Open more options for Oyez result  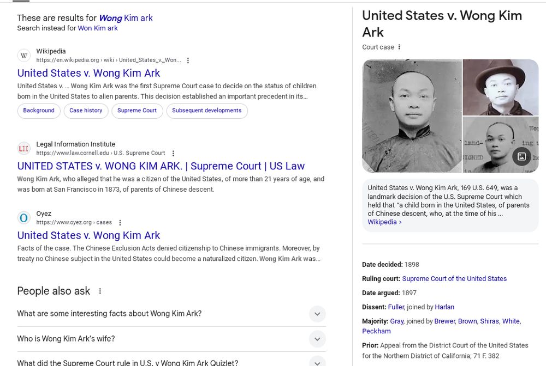click(120, 223)
